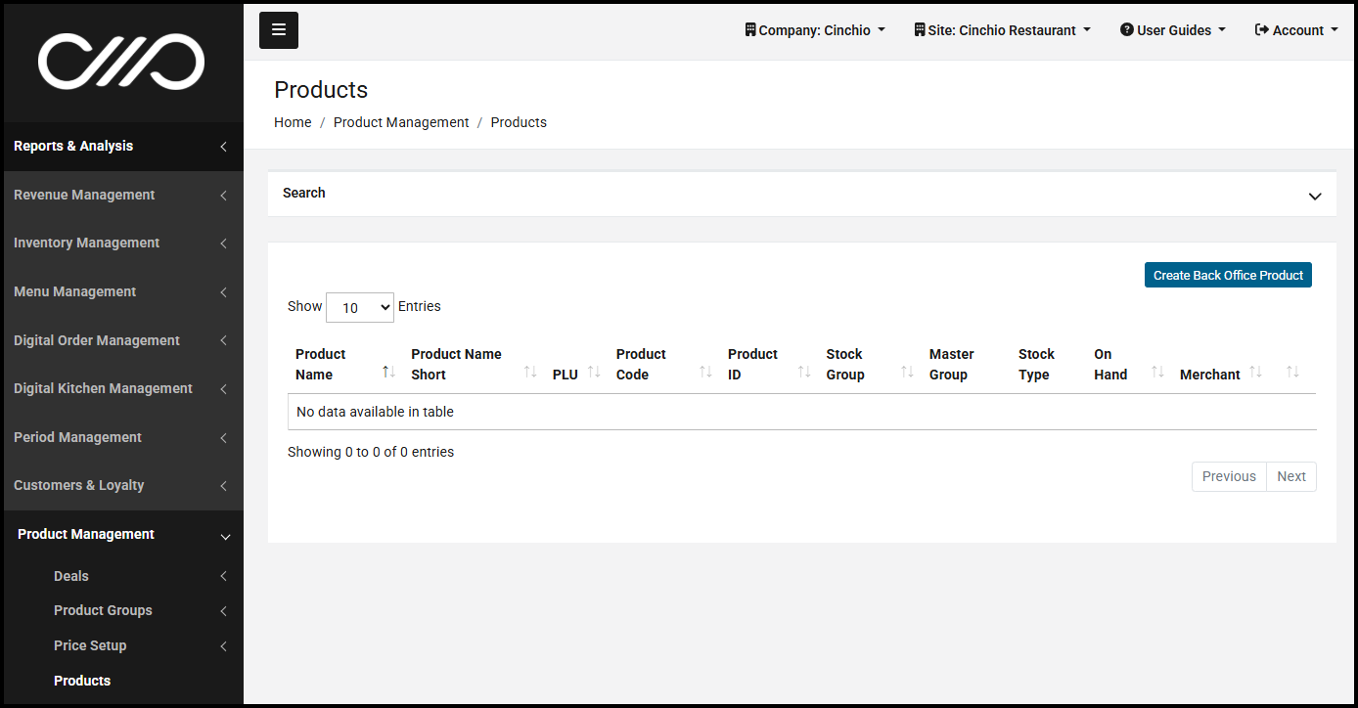Sort by Product Code column arrows
Viewport: 1358px width, 708px height.
[705, 373]
